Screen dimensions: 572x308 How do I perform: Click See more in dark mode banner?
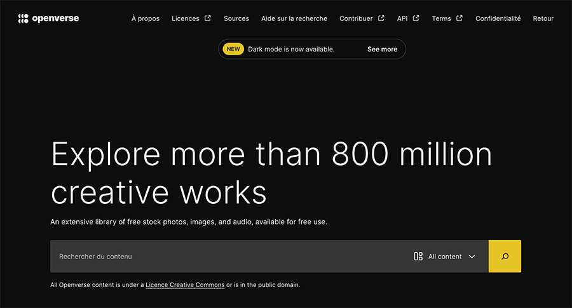pyautogui.click(x=383, y=49)
